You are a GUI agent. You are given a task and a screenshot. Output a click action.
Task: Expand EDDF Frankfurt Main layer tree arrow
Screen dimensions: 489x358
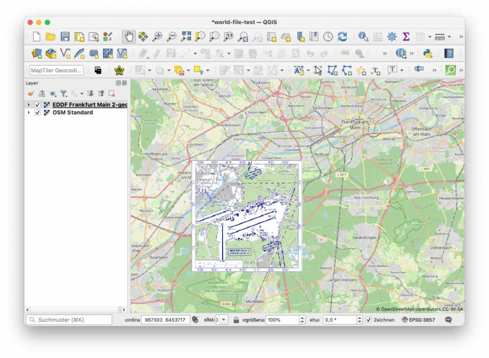(x=29, y=105)
